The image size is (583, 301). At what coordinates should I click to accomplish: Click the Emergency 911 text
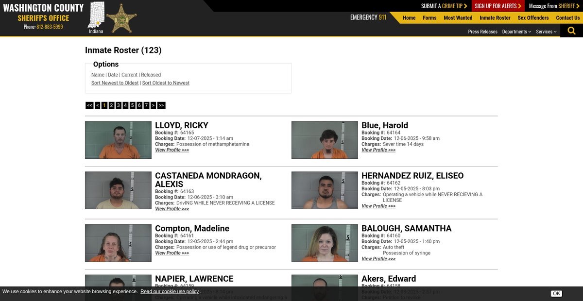point(368,17)
